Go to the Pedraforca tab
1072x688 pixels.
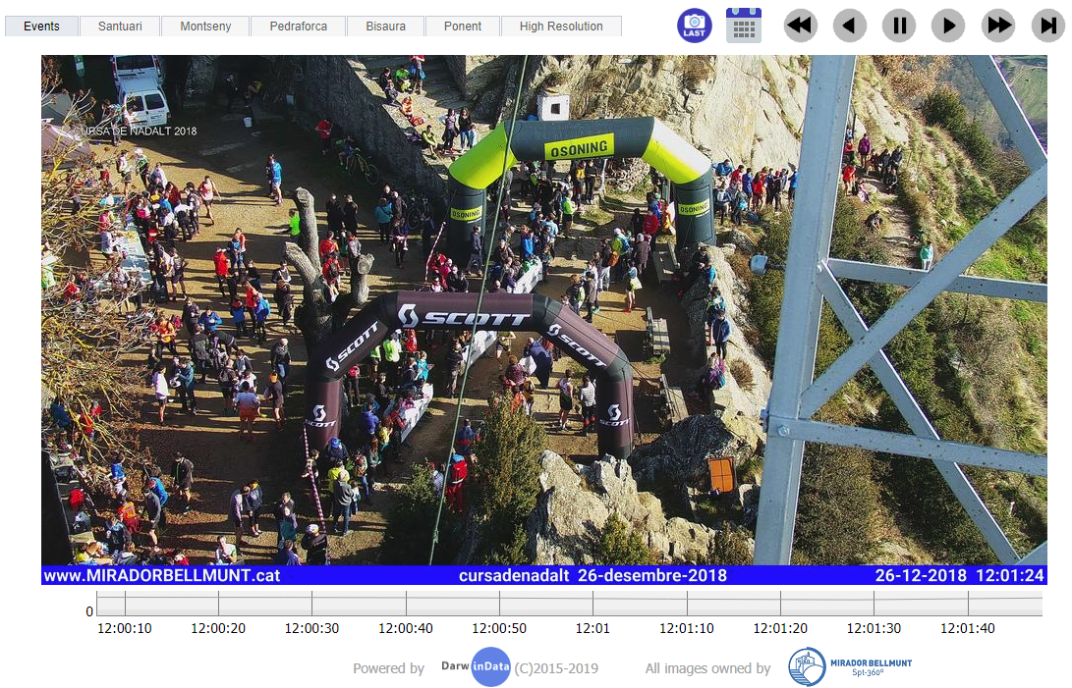[x=298, y=26]
